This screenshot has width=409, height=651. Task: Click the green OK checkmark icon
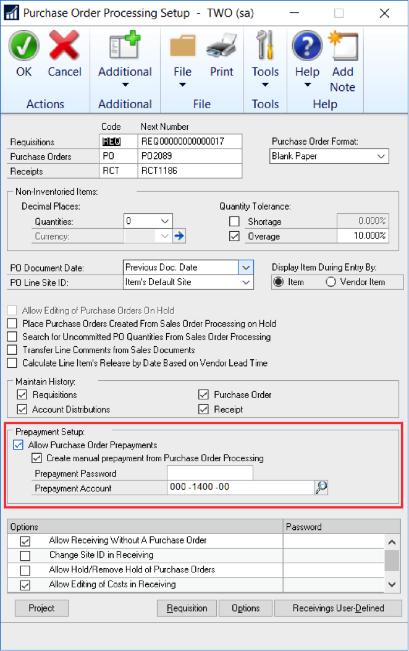[24, 46]
